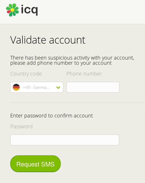
Task: Click the suspicious activity warning text
Action: point(72,58)
